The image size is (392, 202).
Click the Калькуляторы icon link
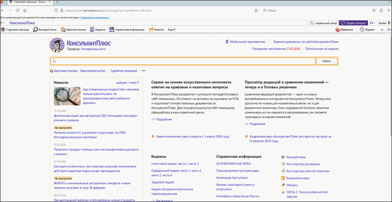283,157
